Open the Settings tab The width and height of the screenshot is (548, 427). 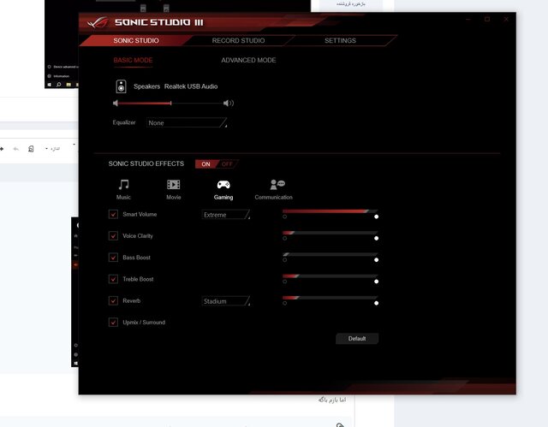[340, 40]
